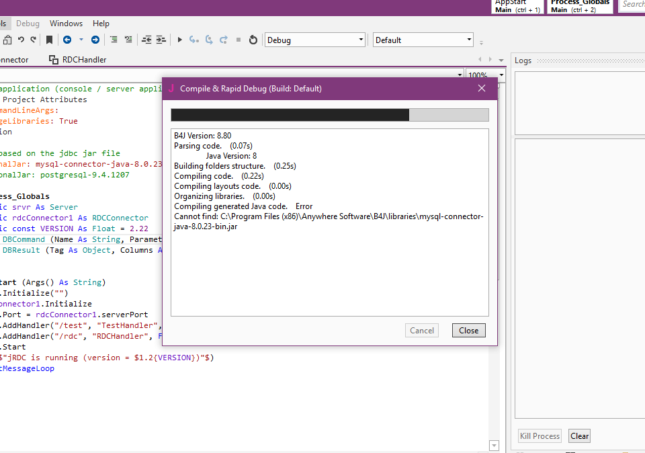Jump to Process_Globals Main shortcut
The height and width of the screenshot is (453, 645).
point(580,6)
